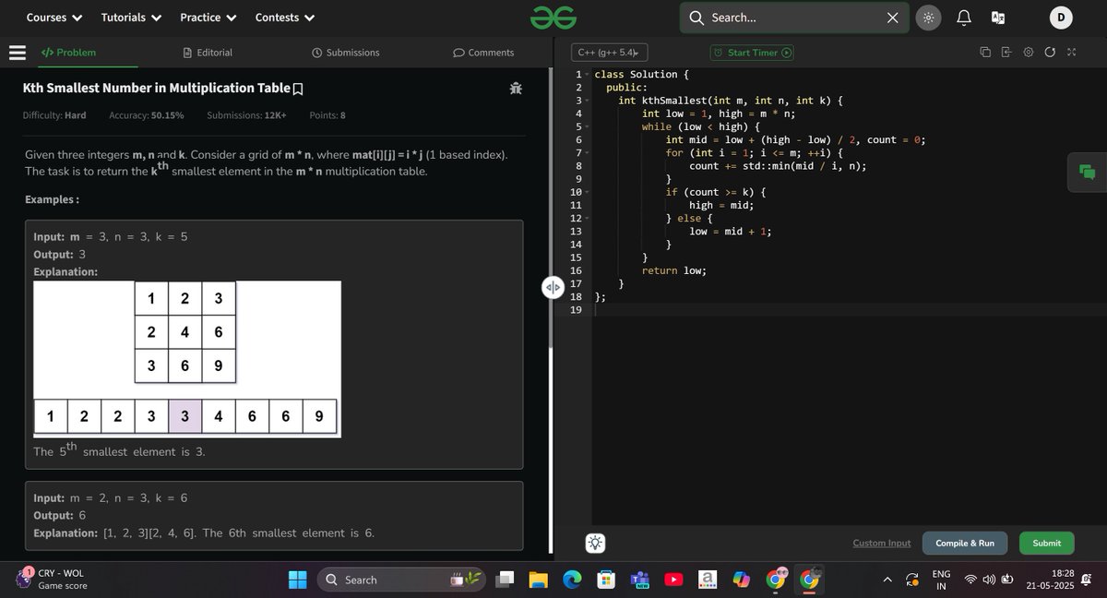Collapse the while loop fold on line 5
1107x598 pixels.
(x=588, y=126)
